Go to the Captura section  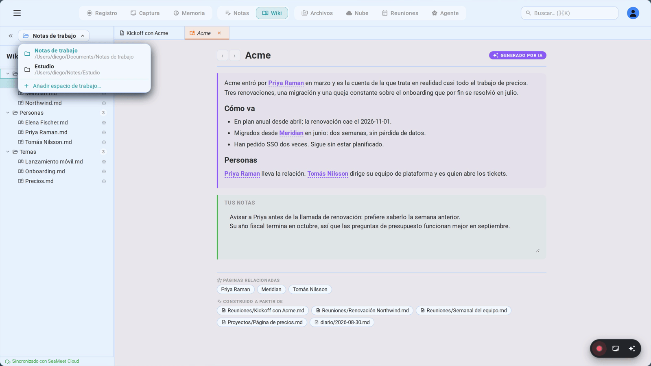145,13
